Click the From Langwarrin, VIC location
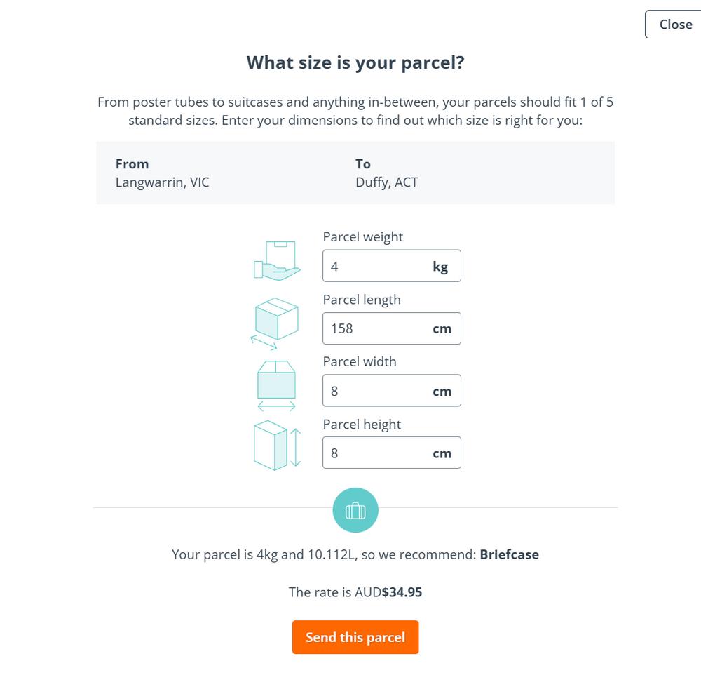 [x=163, y=173]
